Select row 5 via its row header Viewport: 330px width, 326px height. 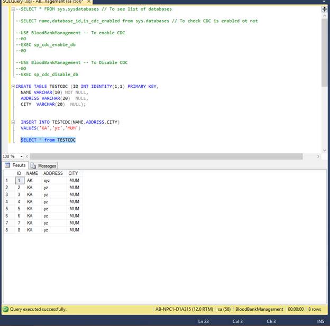(7, 209)
